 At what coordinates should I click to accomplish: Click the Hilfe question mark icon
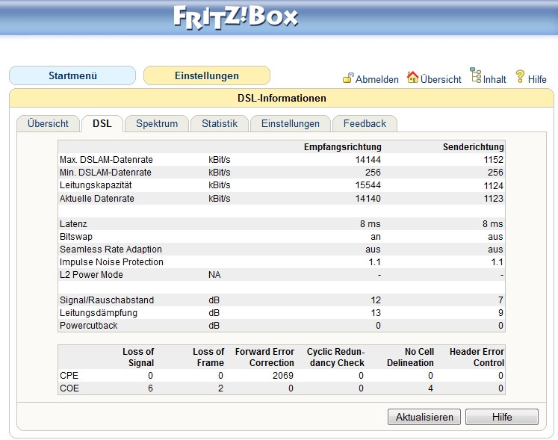pyautogui.click(x=520, y=76)
